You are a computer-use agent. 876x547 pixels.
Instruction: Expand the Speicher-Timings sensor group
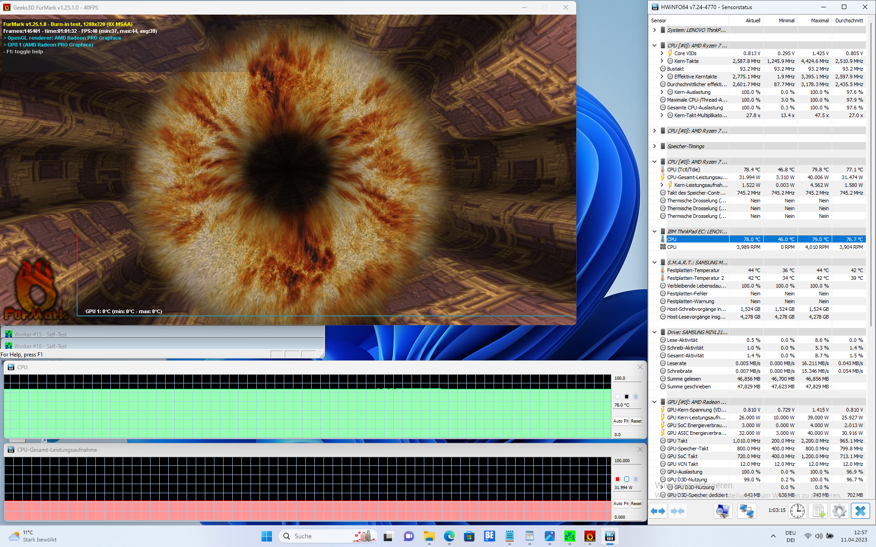(655, 146)
